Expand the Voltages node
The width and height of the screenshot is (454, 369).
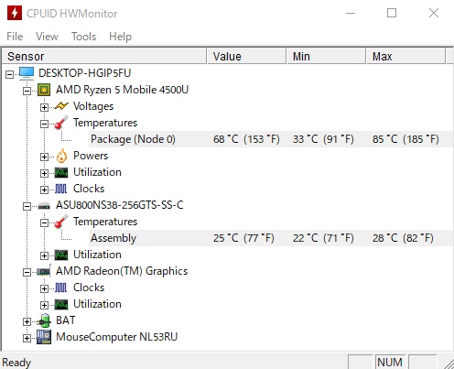pos(44,107)
